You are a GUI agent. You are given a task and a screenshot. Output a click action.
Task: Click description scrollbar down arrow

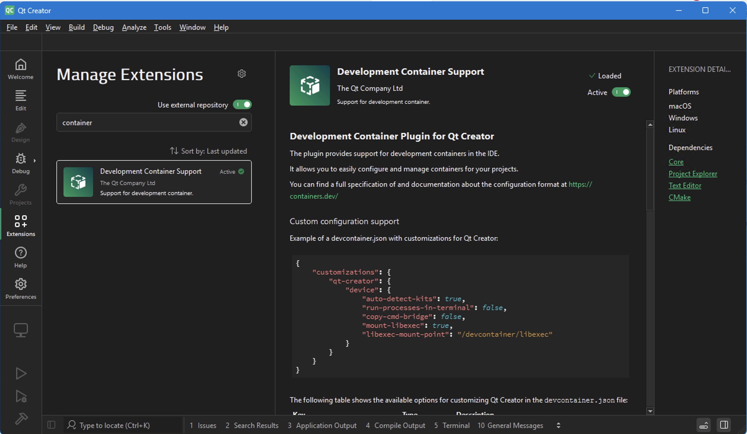650,411
